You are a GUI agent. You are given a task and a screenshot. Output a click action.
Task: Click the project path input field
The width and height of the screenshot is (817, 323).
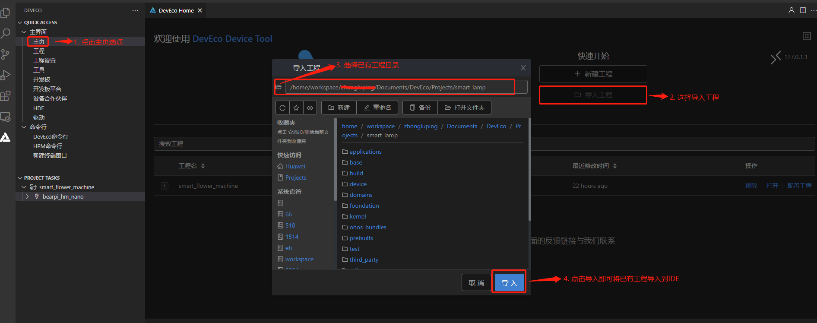click(x=406, y=87)
